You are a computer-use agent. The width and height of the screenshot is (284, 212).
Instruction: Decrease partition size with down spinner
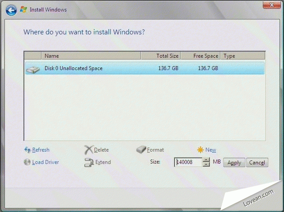tap(206, 164)
